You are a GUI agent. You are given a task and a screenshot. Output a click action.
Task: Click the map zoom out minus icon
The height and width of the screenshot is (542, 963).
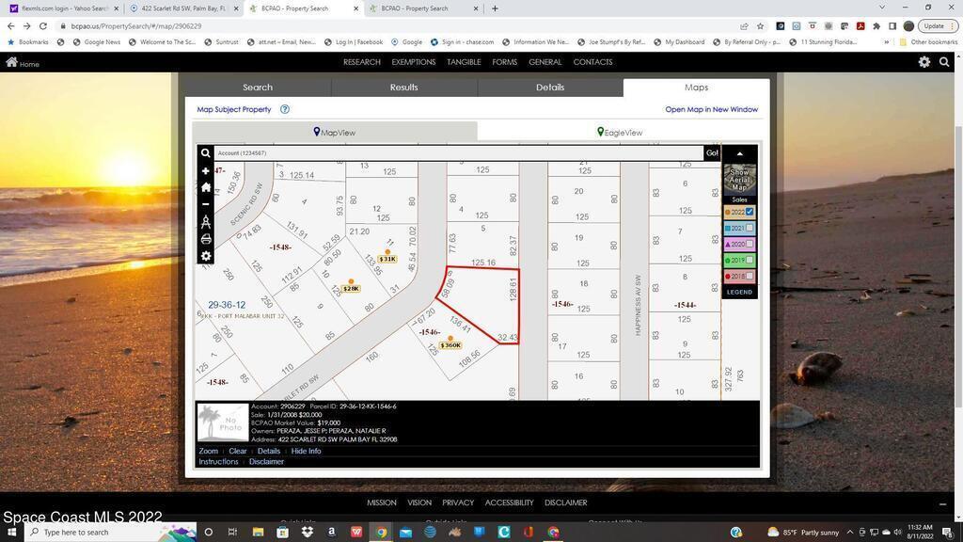tap(206, 204)
